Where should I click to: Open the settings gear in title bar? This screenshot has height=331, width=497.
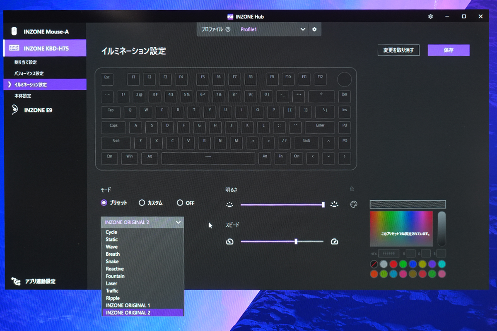tap(431, 17)
